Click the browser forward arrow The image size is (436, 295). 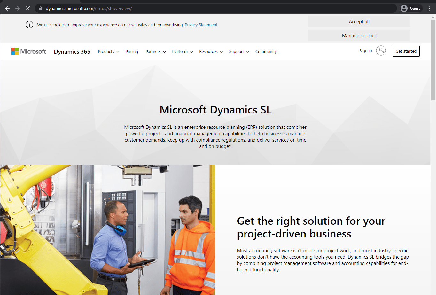(17, 8)
